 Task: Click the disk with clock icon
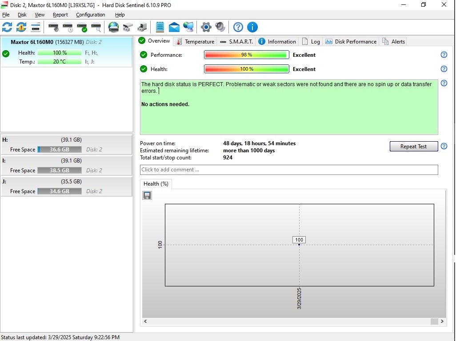pyautogui.click(x=68, y=27)
